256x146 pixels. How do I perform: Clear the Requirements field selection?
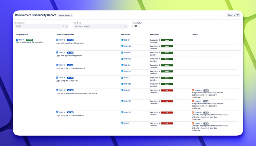(63, 26)
